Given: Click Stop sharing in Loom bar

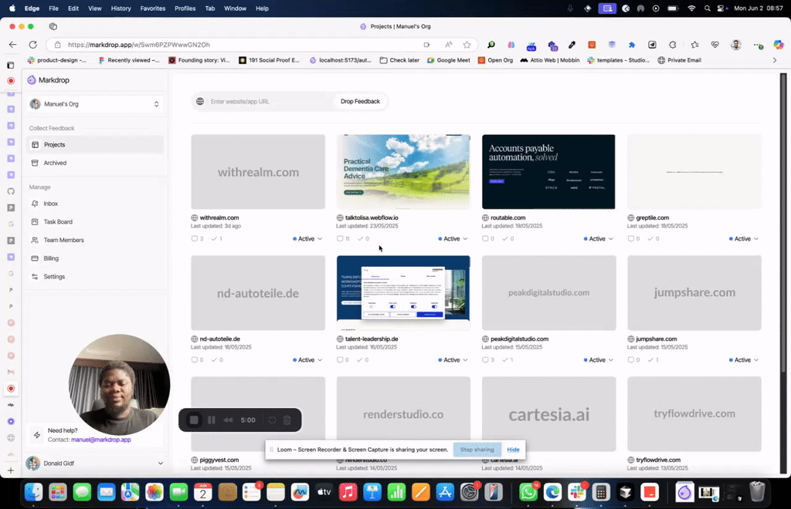Looking at the screenshot, I should pyautogui.click(x=477, y=450).
